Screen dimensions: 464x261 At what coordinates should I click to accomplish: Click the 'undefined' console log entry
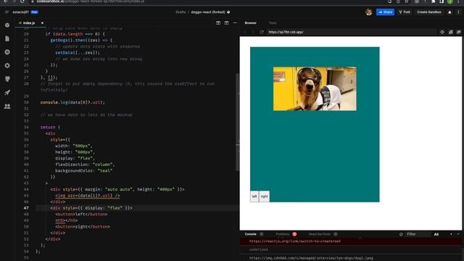(x=258, y=249)
